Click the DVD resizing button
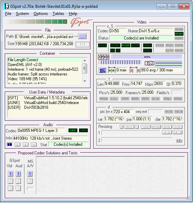 [167, 127]
